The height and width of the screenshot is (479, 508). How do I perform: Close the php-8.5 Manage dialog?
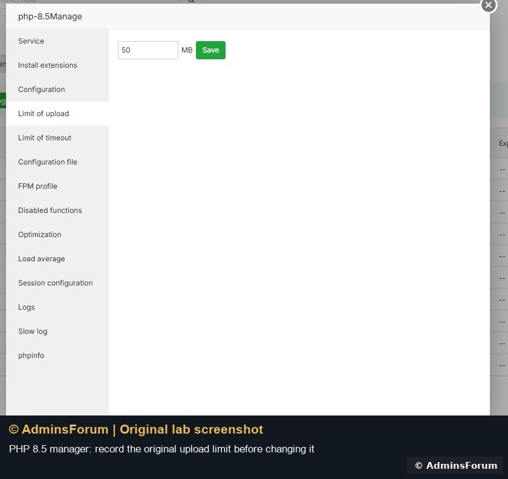click(x=489, y=5)
